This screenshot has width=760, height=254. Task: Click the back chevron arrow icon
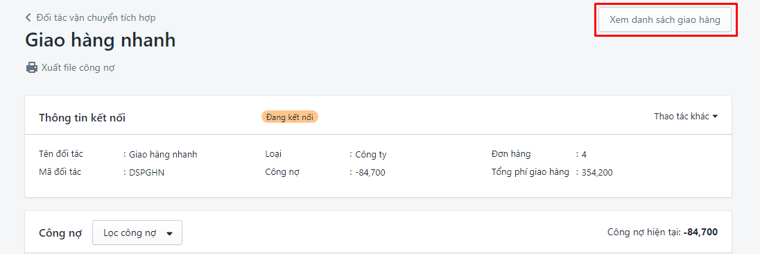point(28,18)
